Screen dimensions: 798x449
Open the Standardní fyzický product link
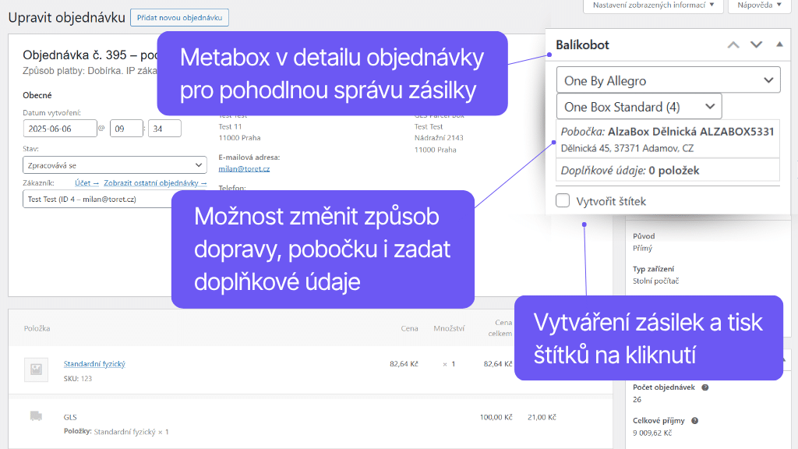[x=94, y=363]
